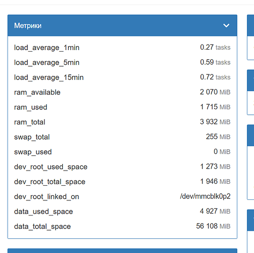Click the ram_used metric label
Viewport: 254px width, 253px height.
30,107
